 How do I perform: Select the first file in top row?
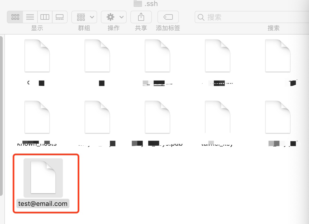pyautogui.click(x=37, y=56)
